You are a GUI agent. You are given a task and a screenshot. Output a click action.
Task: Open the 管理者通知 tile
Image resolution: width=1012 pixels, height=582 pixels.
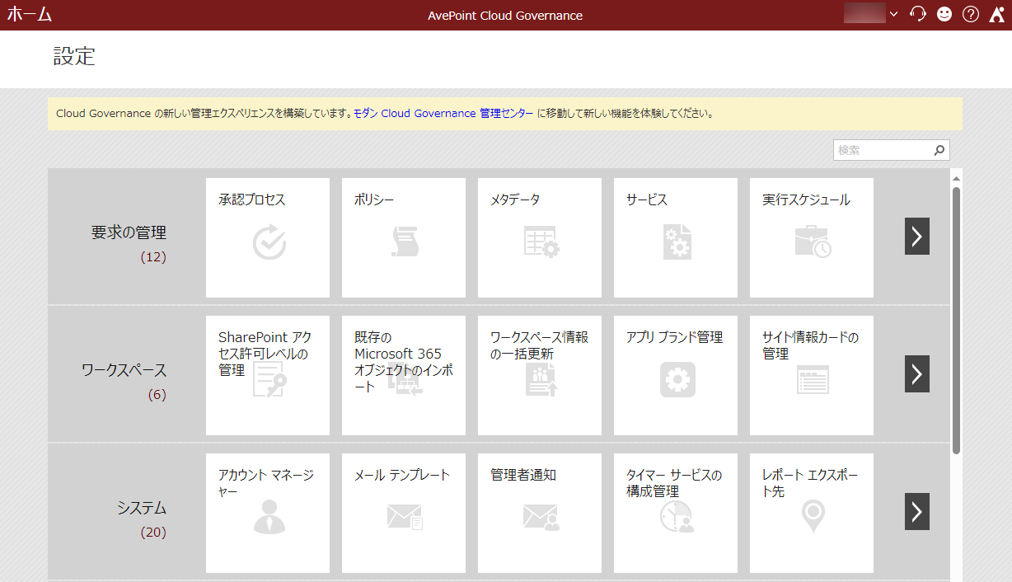[540, 513]
